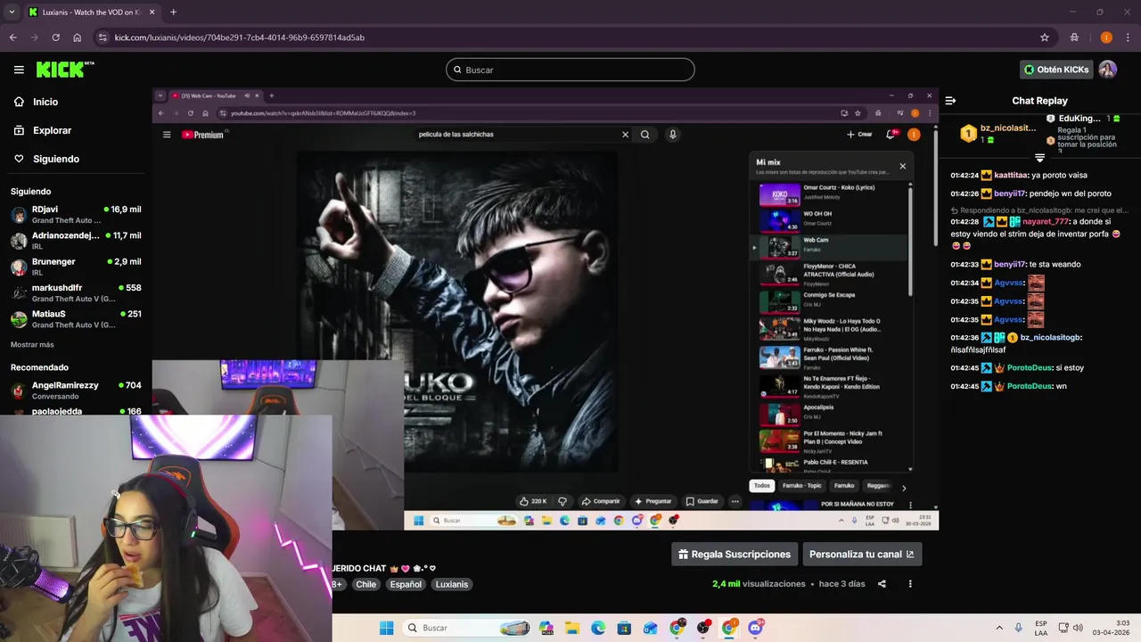Select the Español tag
The image size is (1141, 642).
pyautogui.click(x=406, y=584)
